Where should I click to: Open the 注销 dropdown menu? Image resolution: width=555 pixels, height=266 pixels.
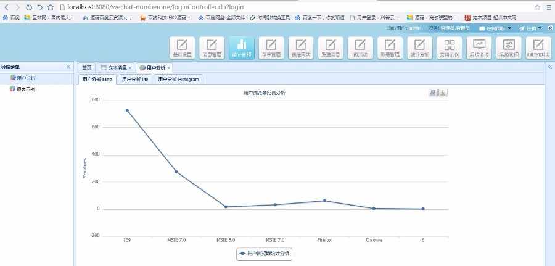coord(530,28)
